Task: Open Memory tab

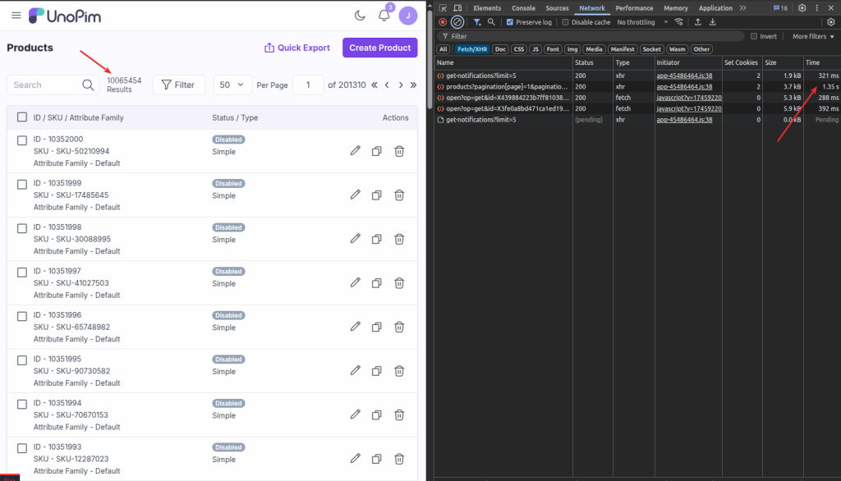Action: coord(676,8)
